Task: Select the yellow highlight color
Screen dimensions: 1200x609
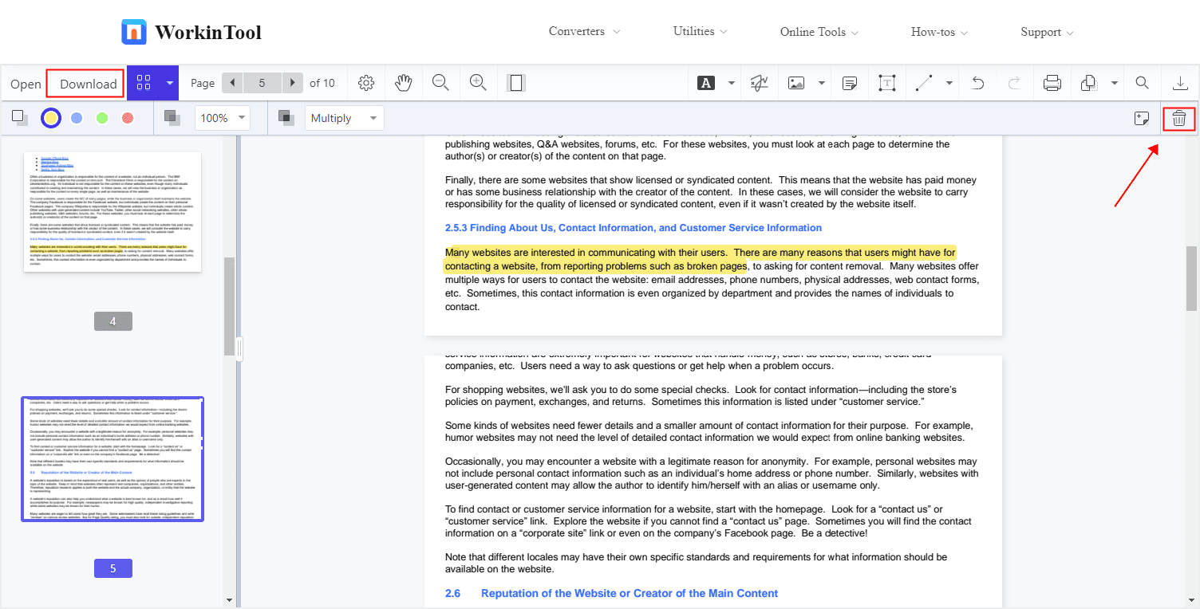Action: [51, 118]
